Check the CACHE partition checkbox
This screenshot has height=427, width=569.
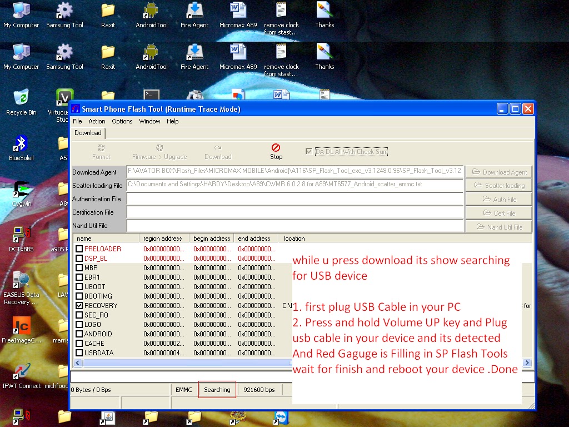point(79,343)
